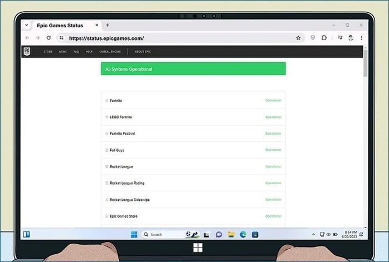Open the browser extensions puzzle icon
This screenshot has height=262, width=389.
pos(324,38)
